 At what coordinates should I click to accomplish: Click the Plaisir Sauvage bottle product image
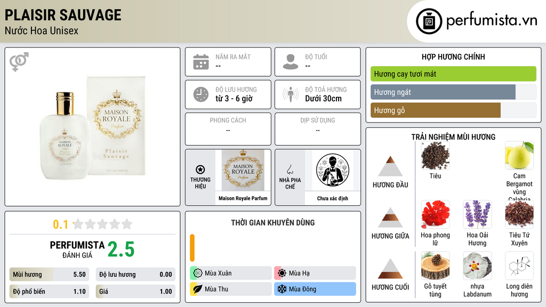92,127
